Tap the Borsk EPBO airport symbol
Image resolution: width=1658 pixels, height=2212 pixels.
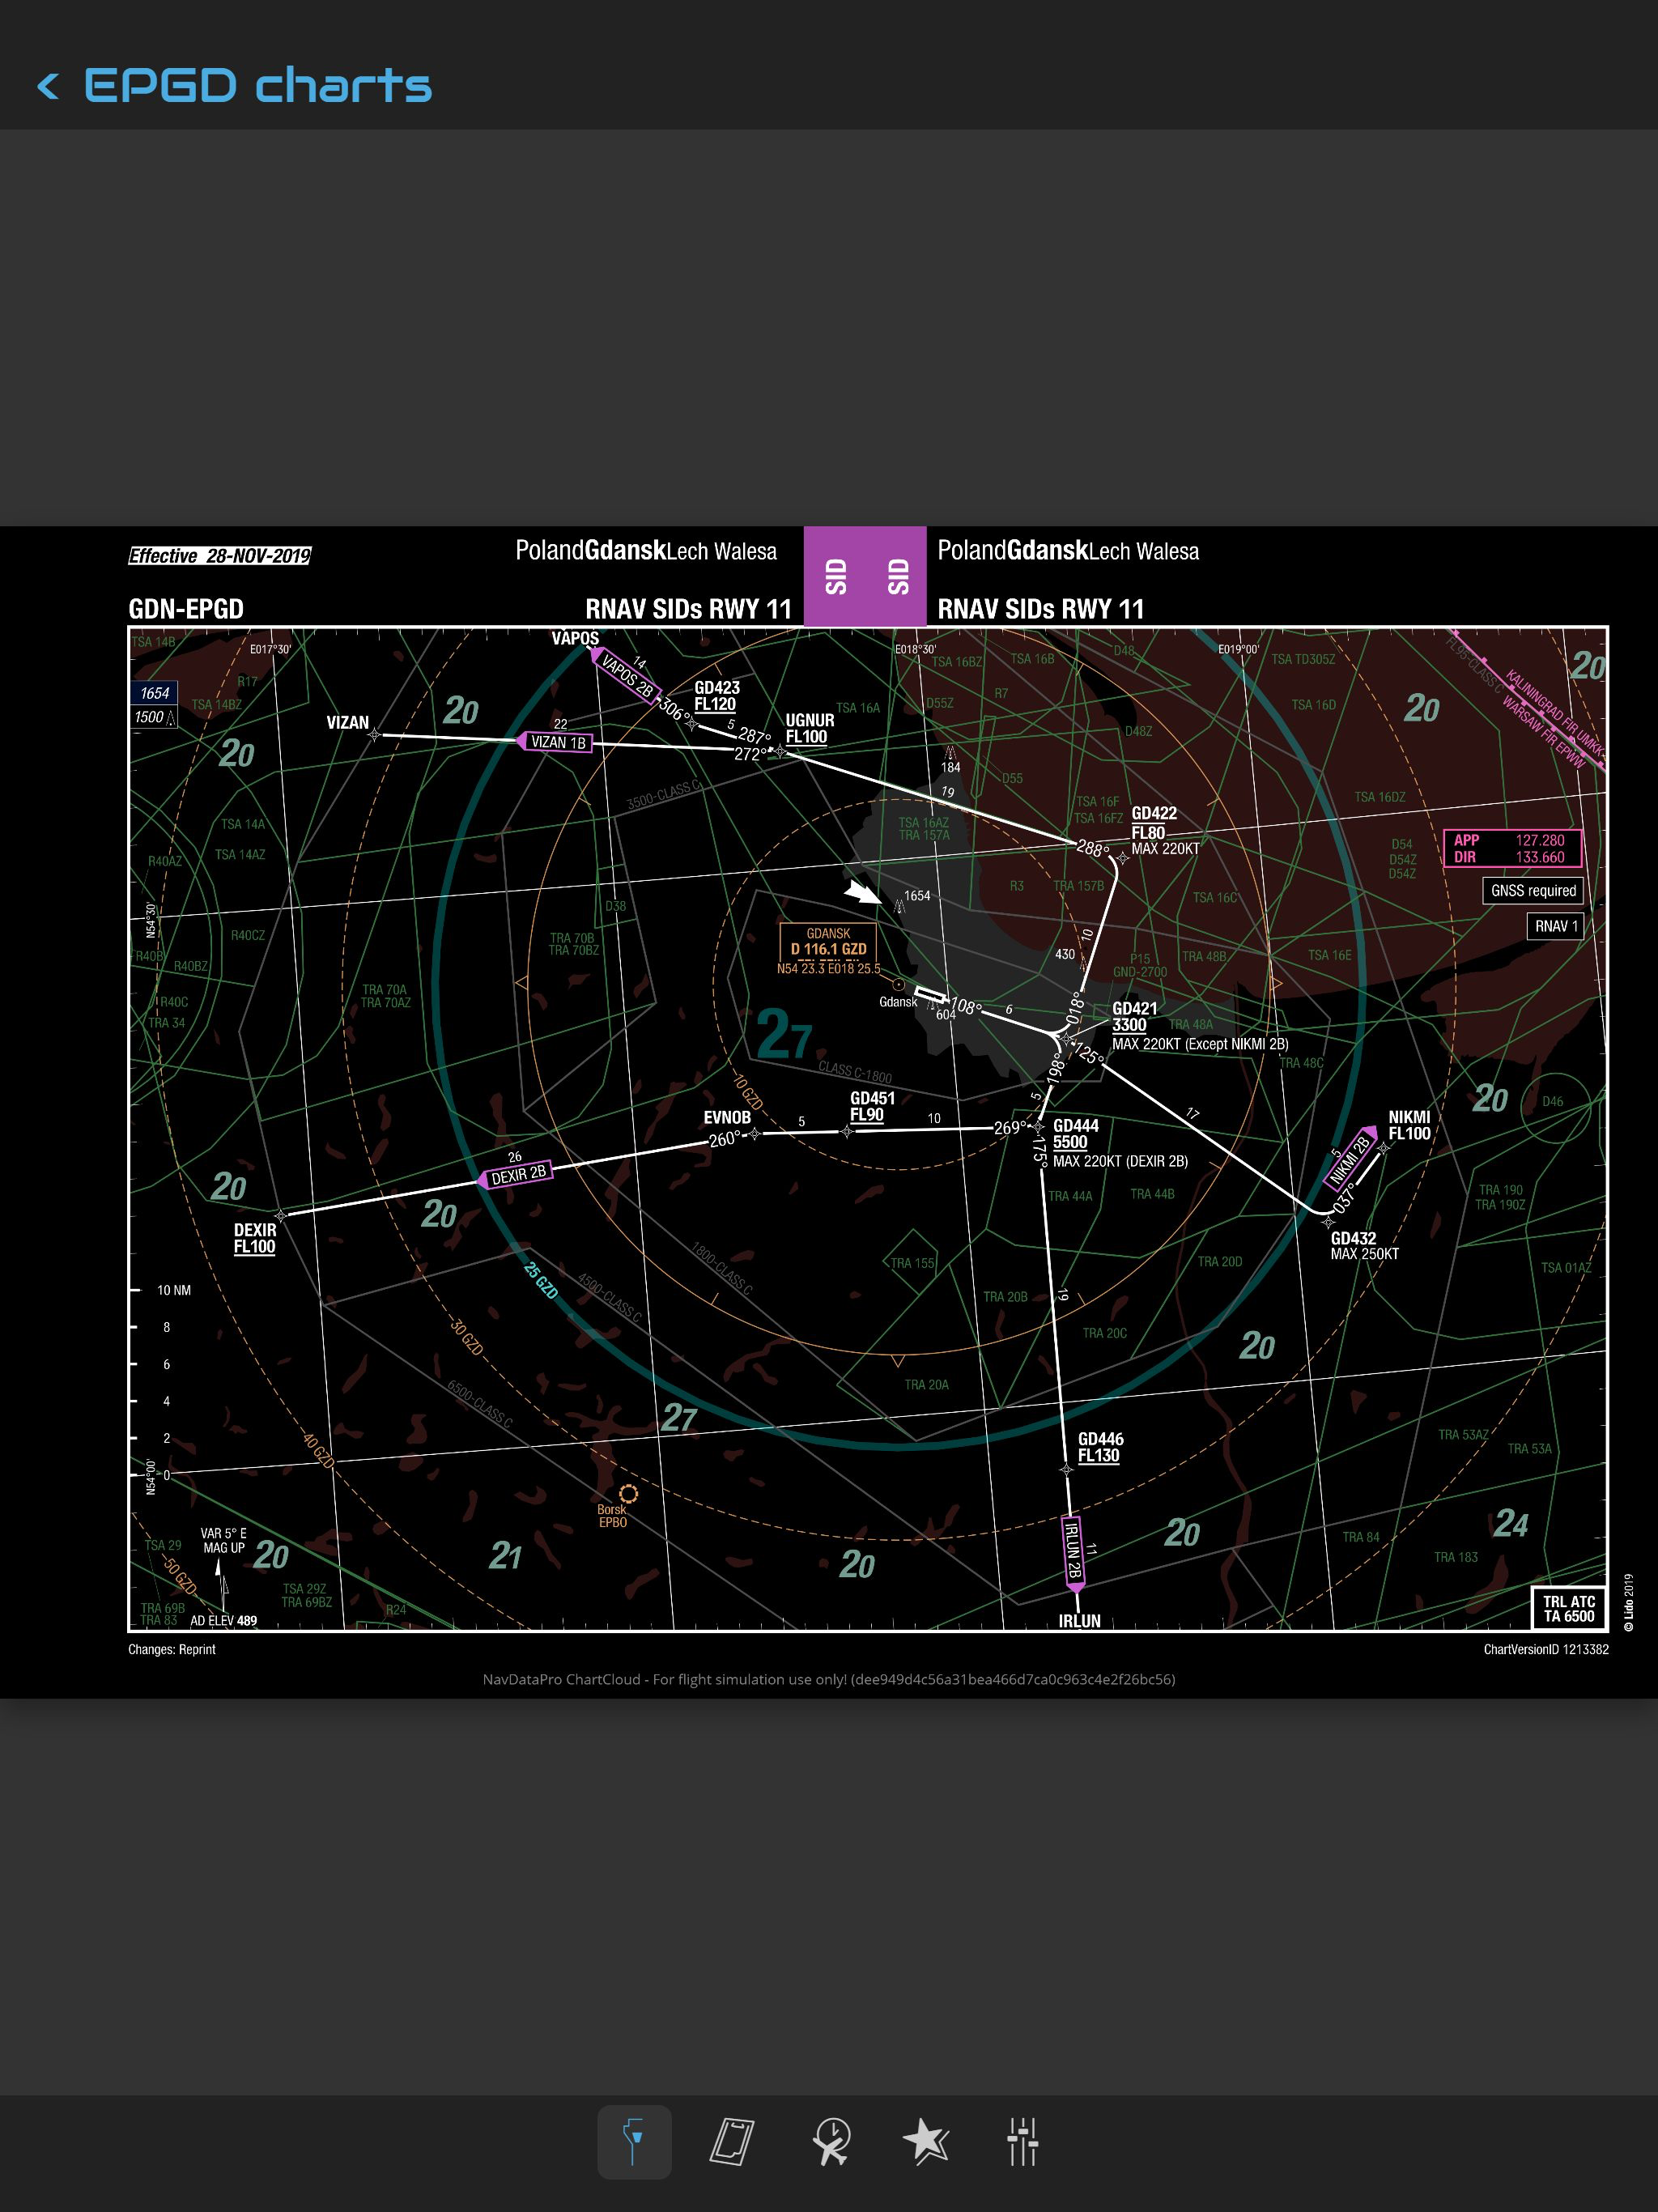(x=628, y=1494)
